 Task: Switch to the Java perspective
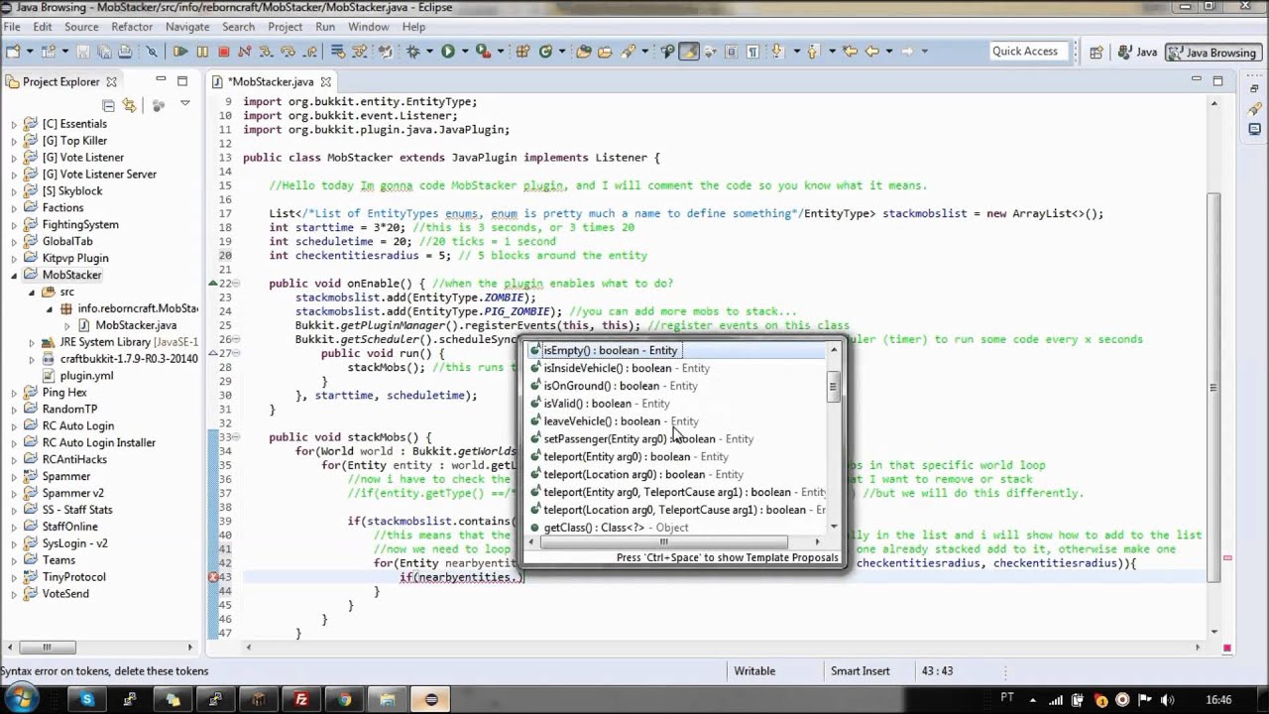(x=1137, y=53)
